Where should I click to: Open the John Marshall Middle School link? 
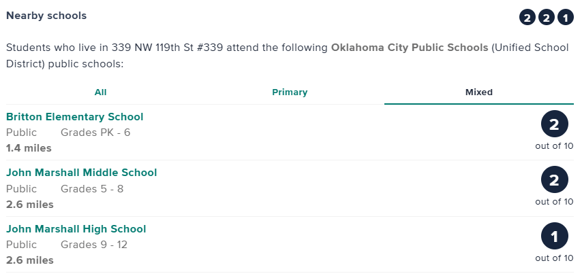click(82, 173)
